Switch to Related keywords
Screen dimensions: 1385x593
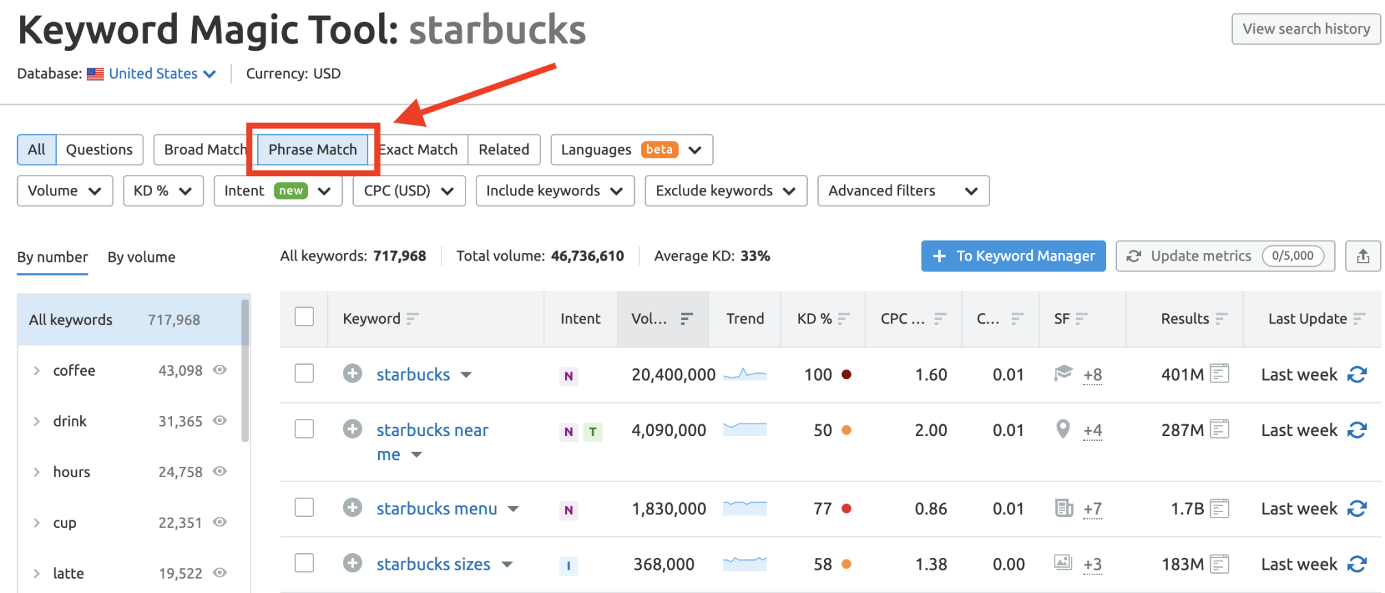(x=504, y=149)
